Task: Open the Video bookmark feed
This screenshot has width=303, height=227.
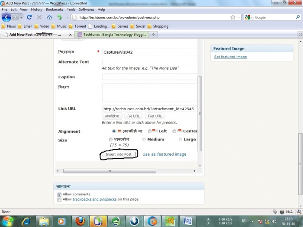Action: [x=42, y=26]
